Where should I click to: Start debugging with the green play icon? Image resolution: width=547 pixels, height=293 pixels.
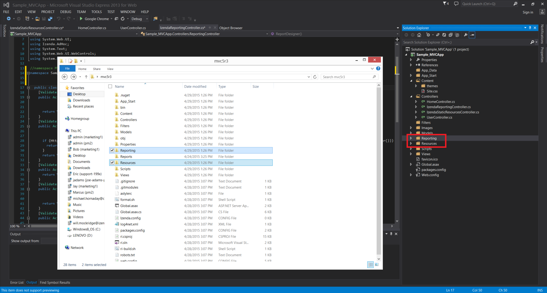[x=81, y=19]
